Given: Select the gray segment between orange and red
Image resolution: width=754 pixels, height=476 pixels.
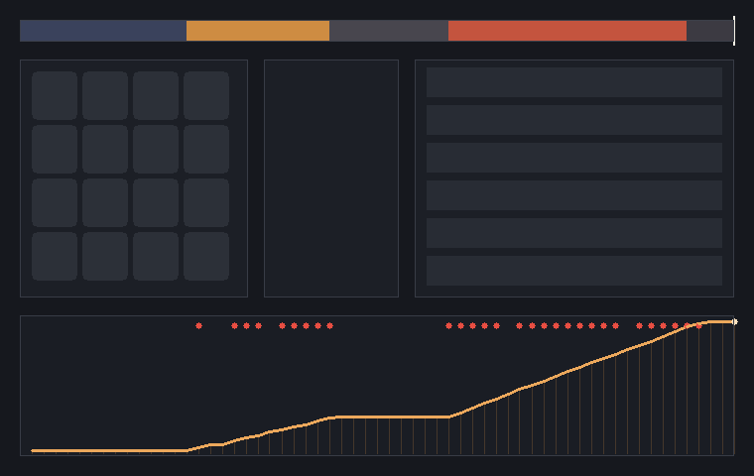Looking at the screenshot, I should coord(389,31).
